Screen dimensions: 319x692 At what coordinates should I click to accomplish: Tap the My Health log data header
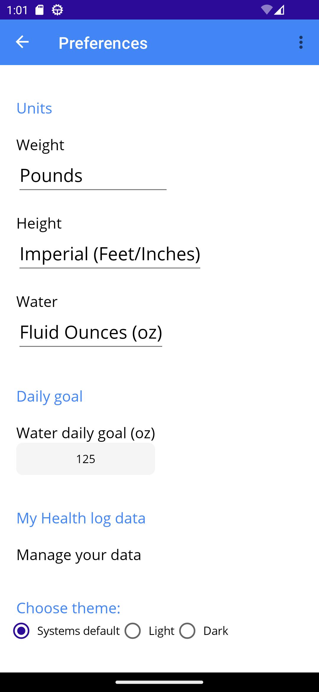[x=81, y=518]
